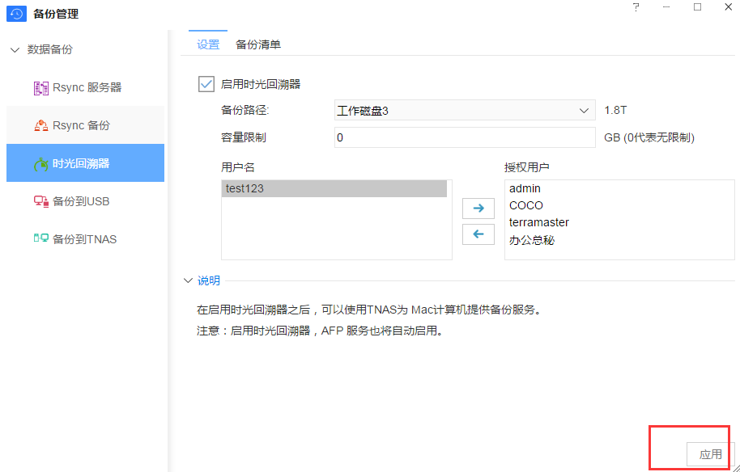The height and width of the screenshot is (472, 740).
Task: Select the 设置 tab
Action: coord(208,44)
